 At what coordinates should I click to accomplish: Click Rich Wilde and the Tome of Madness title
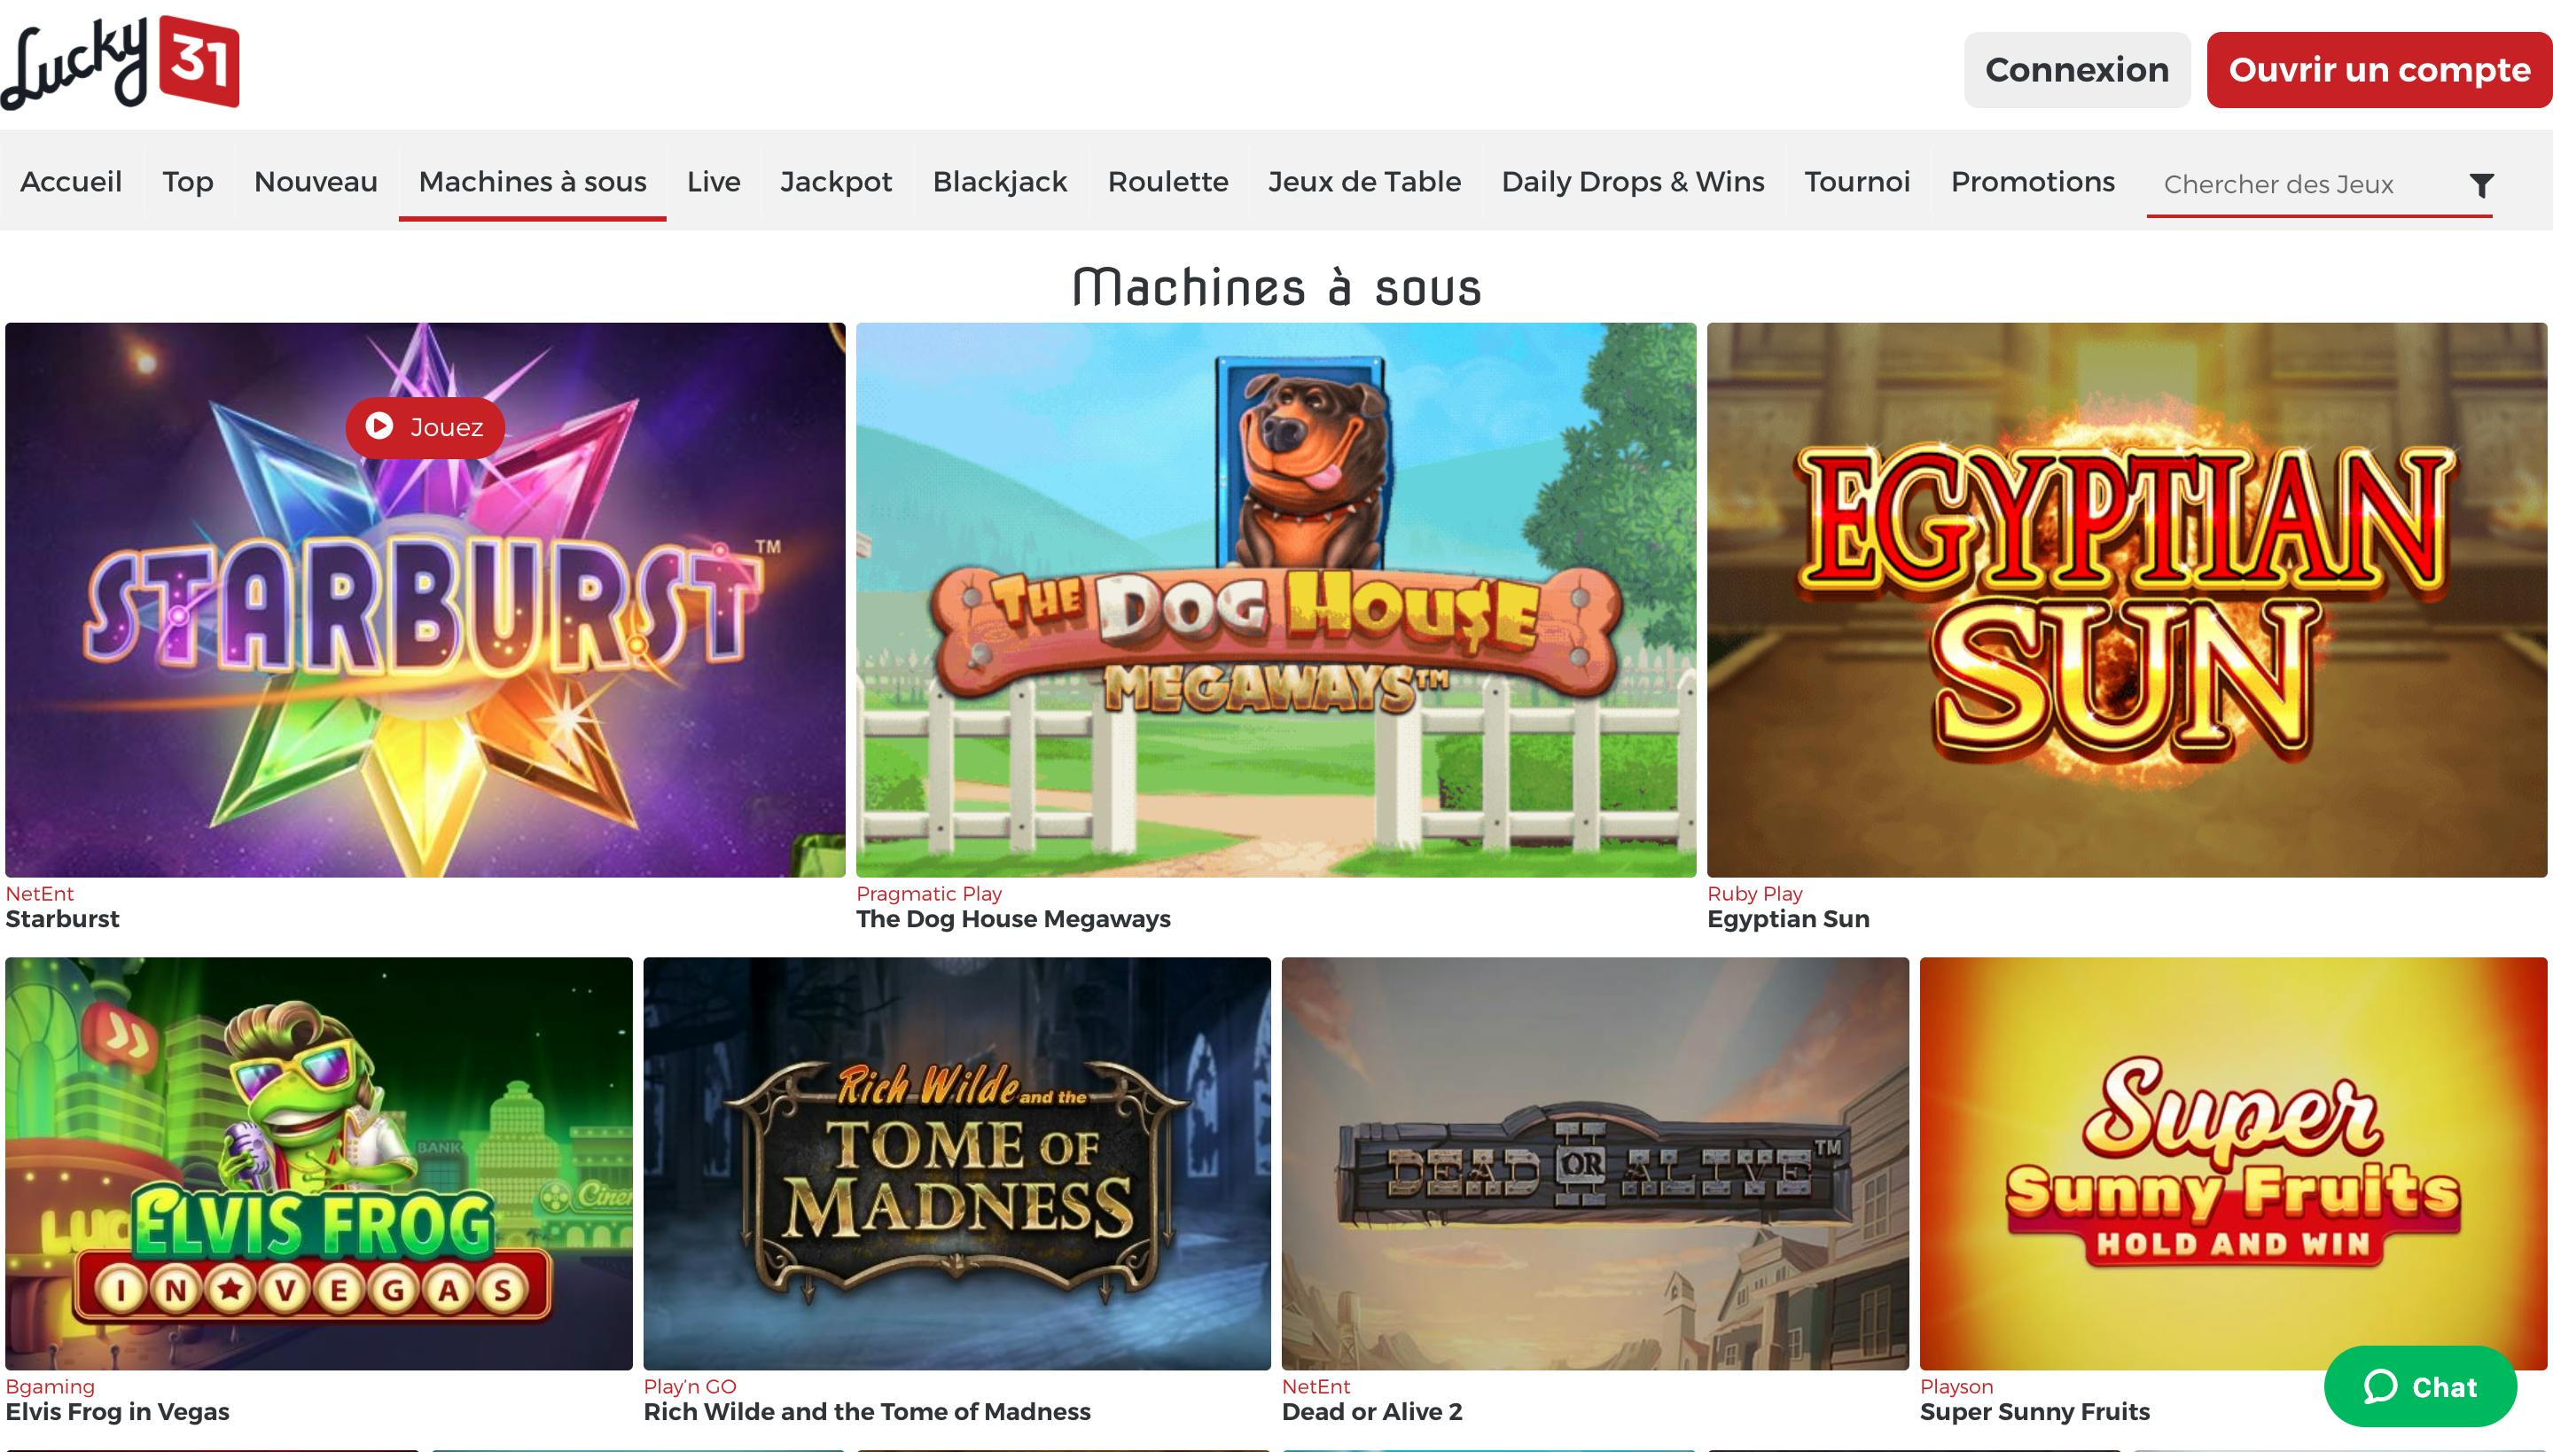pos(867,1411)
